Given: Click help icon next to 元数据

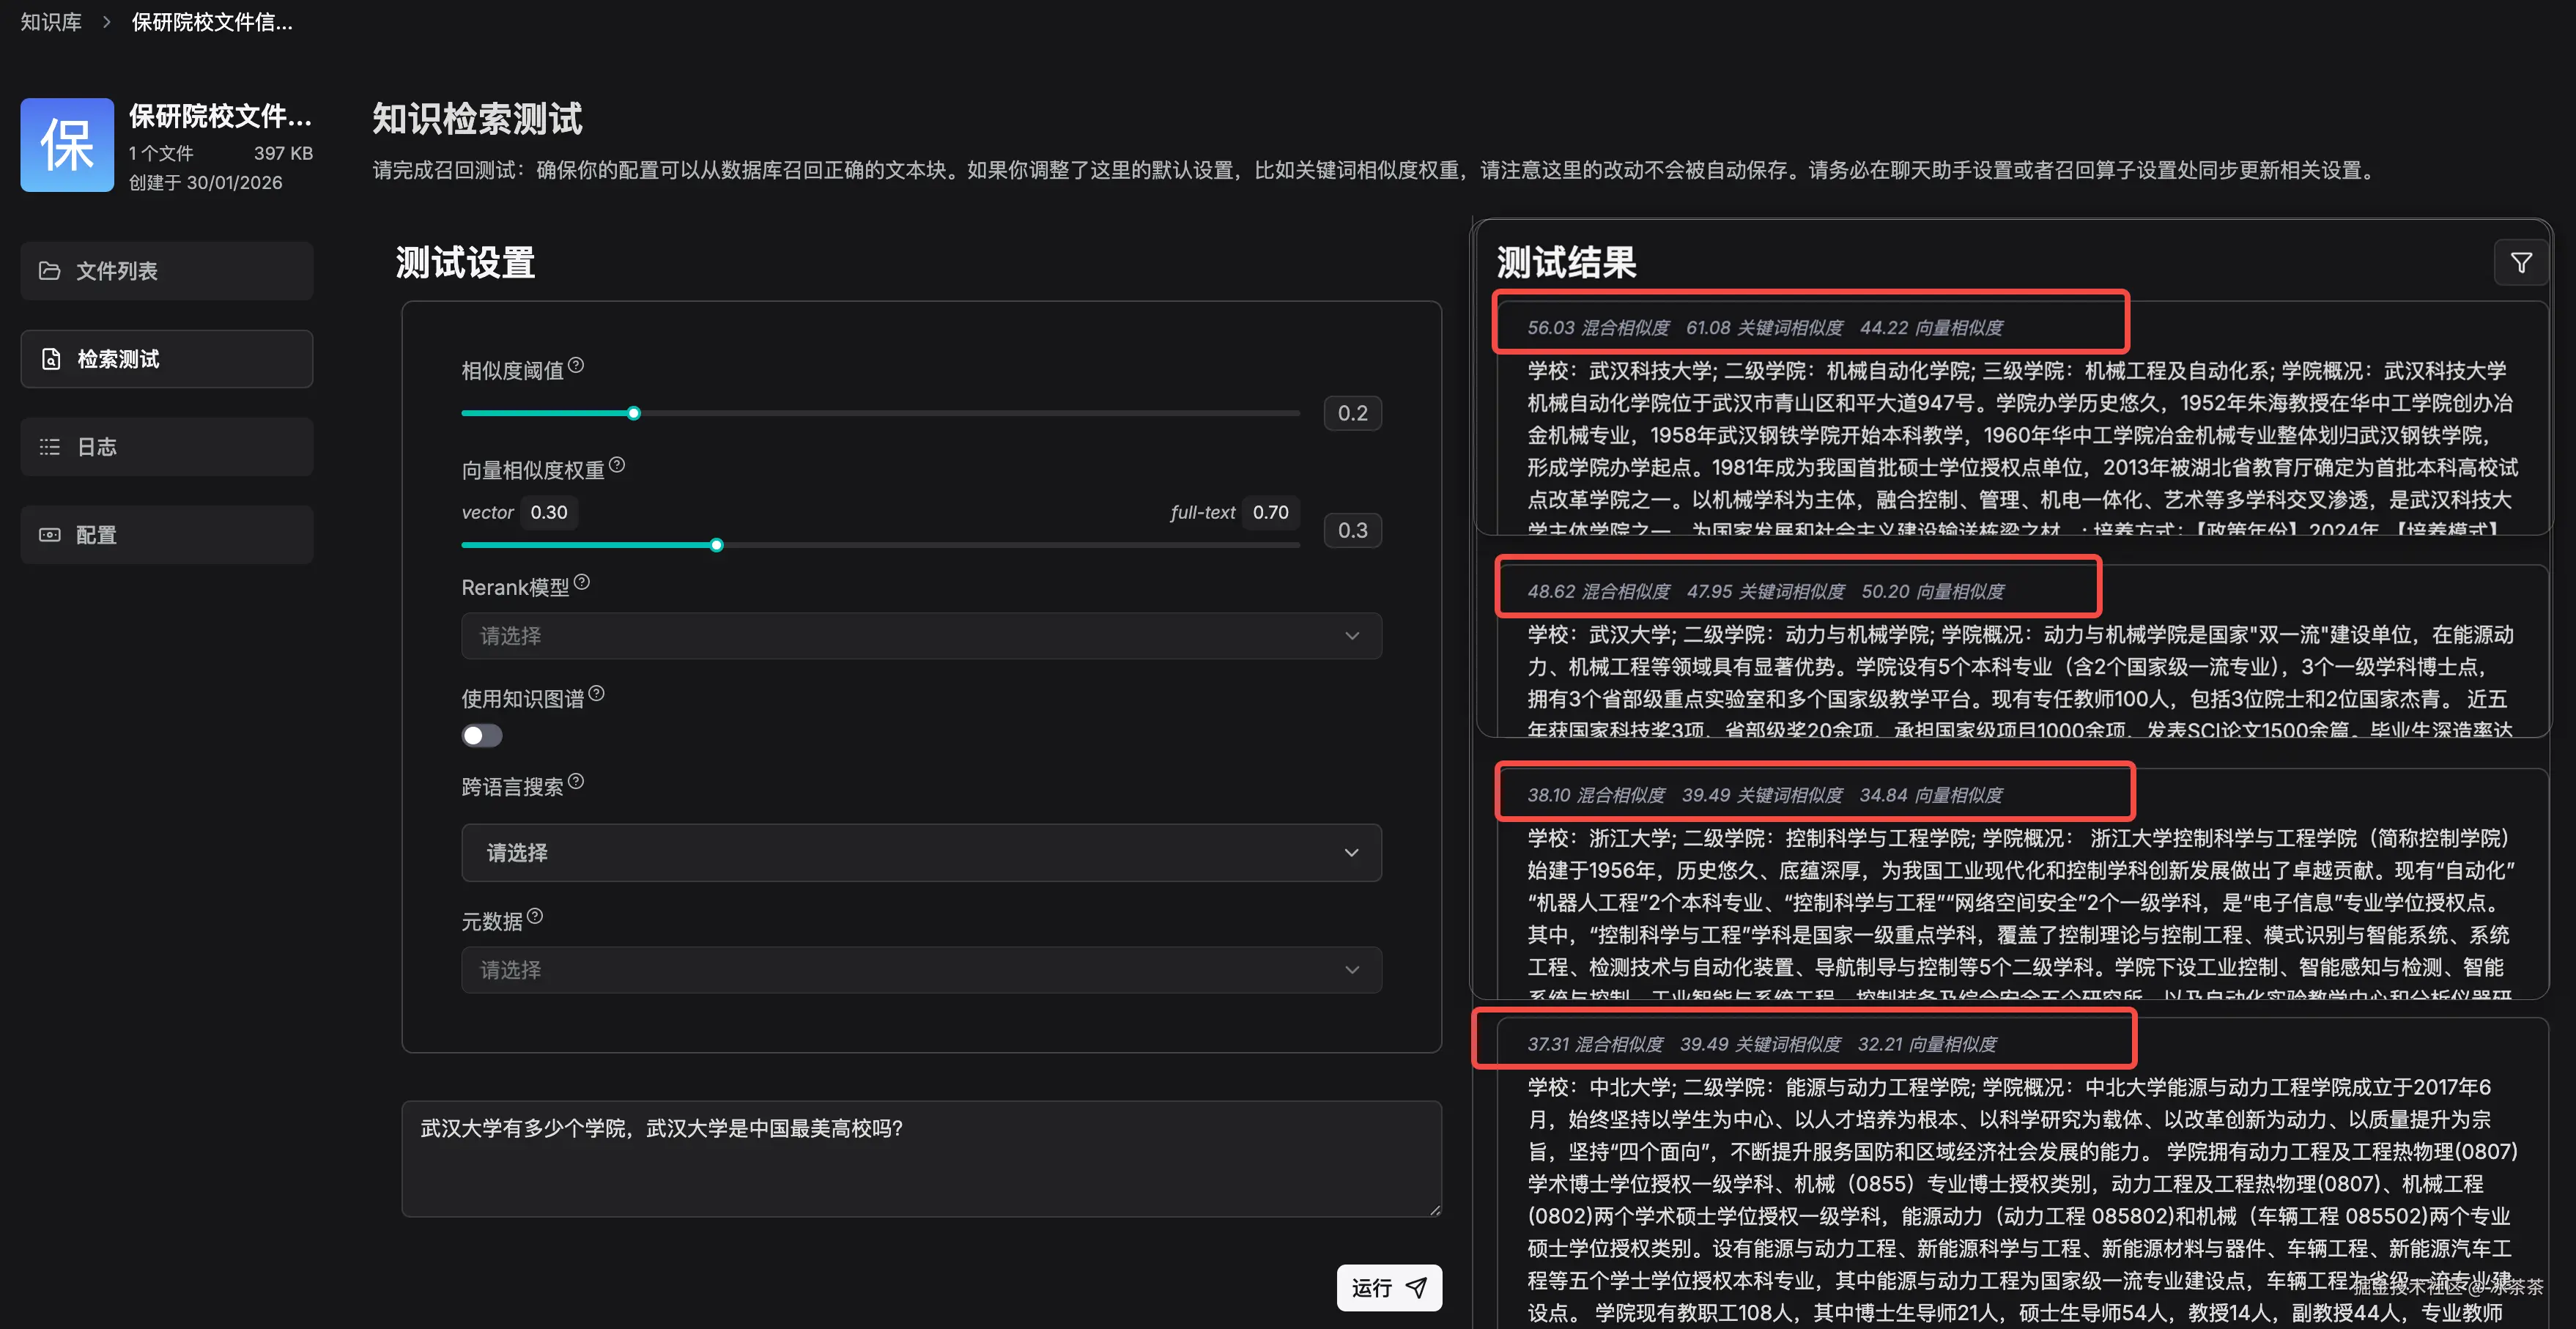Looking at the screenshot, I should click(x=535, y=916).
